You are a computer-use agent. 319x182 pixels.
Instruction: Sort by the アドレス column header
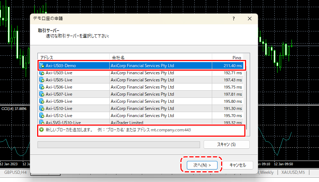pyautogui.click(x=74, y=57)
